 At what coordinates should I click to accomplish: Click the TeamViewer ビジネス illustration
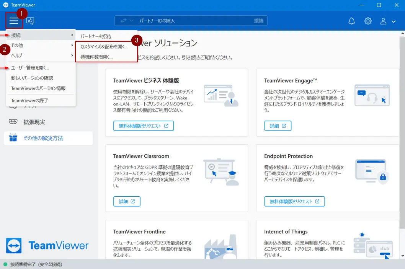(221, 96)
